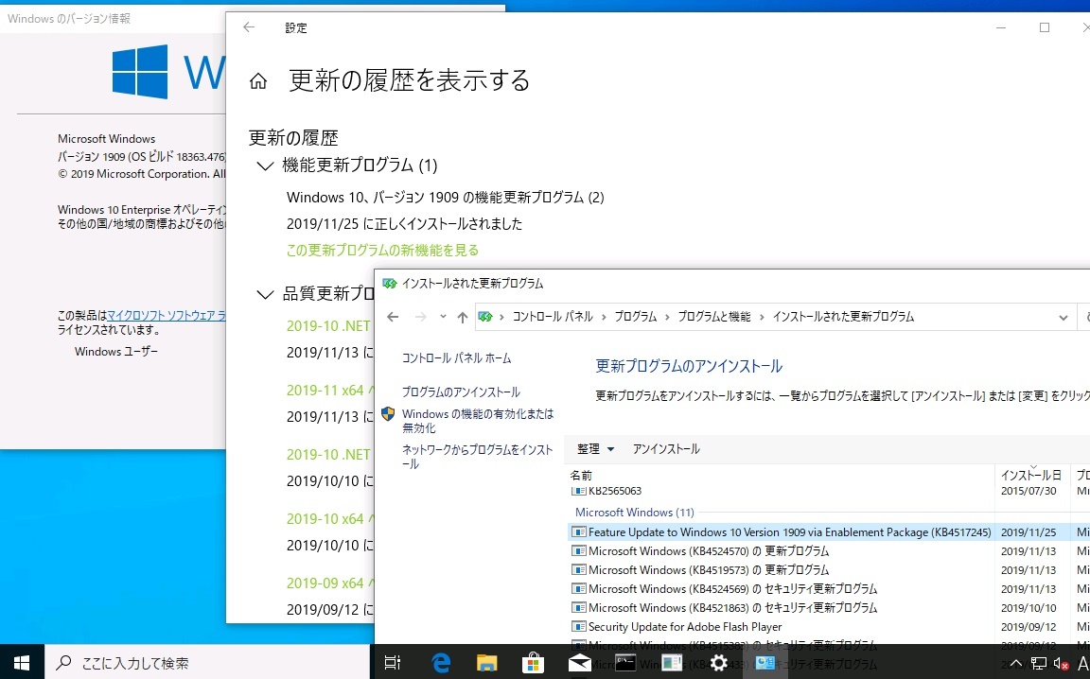Screen dimensions: 1090x679
Task: Open the 2019-11 x64 update link
Action: tap(329, 391)
